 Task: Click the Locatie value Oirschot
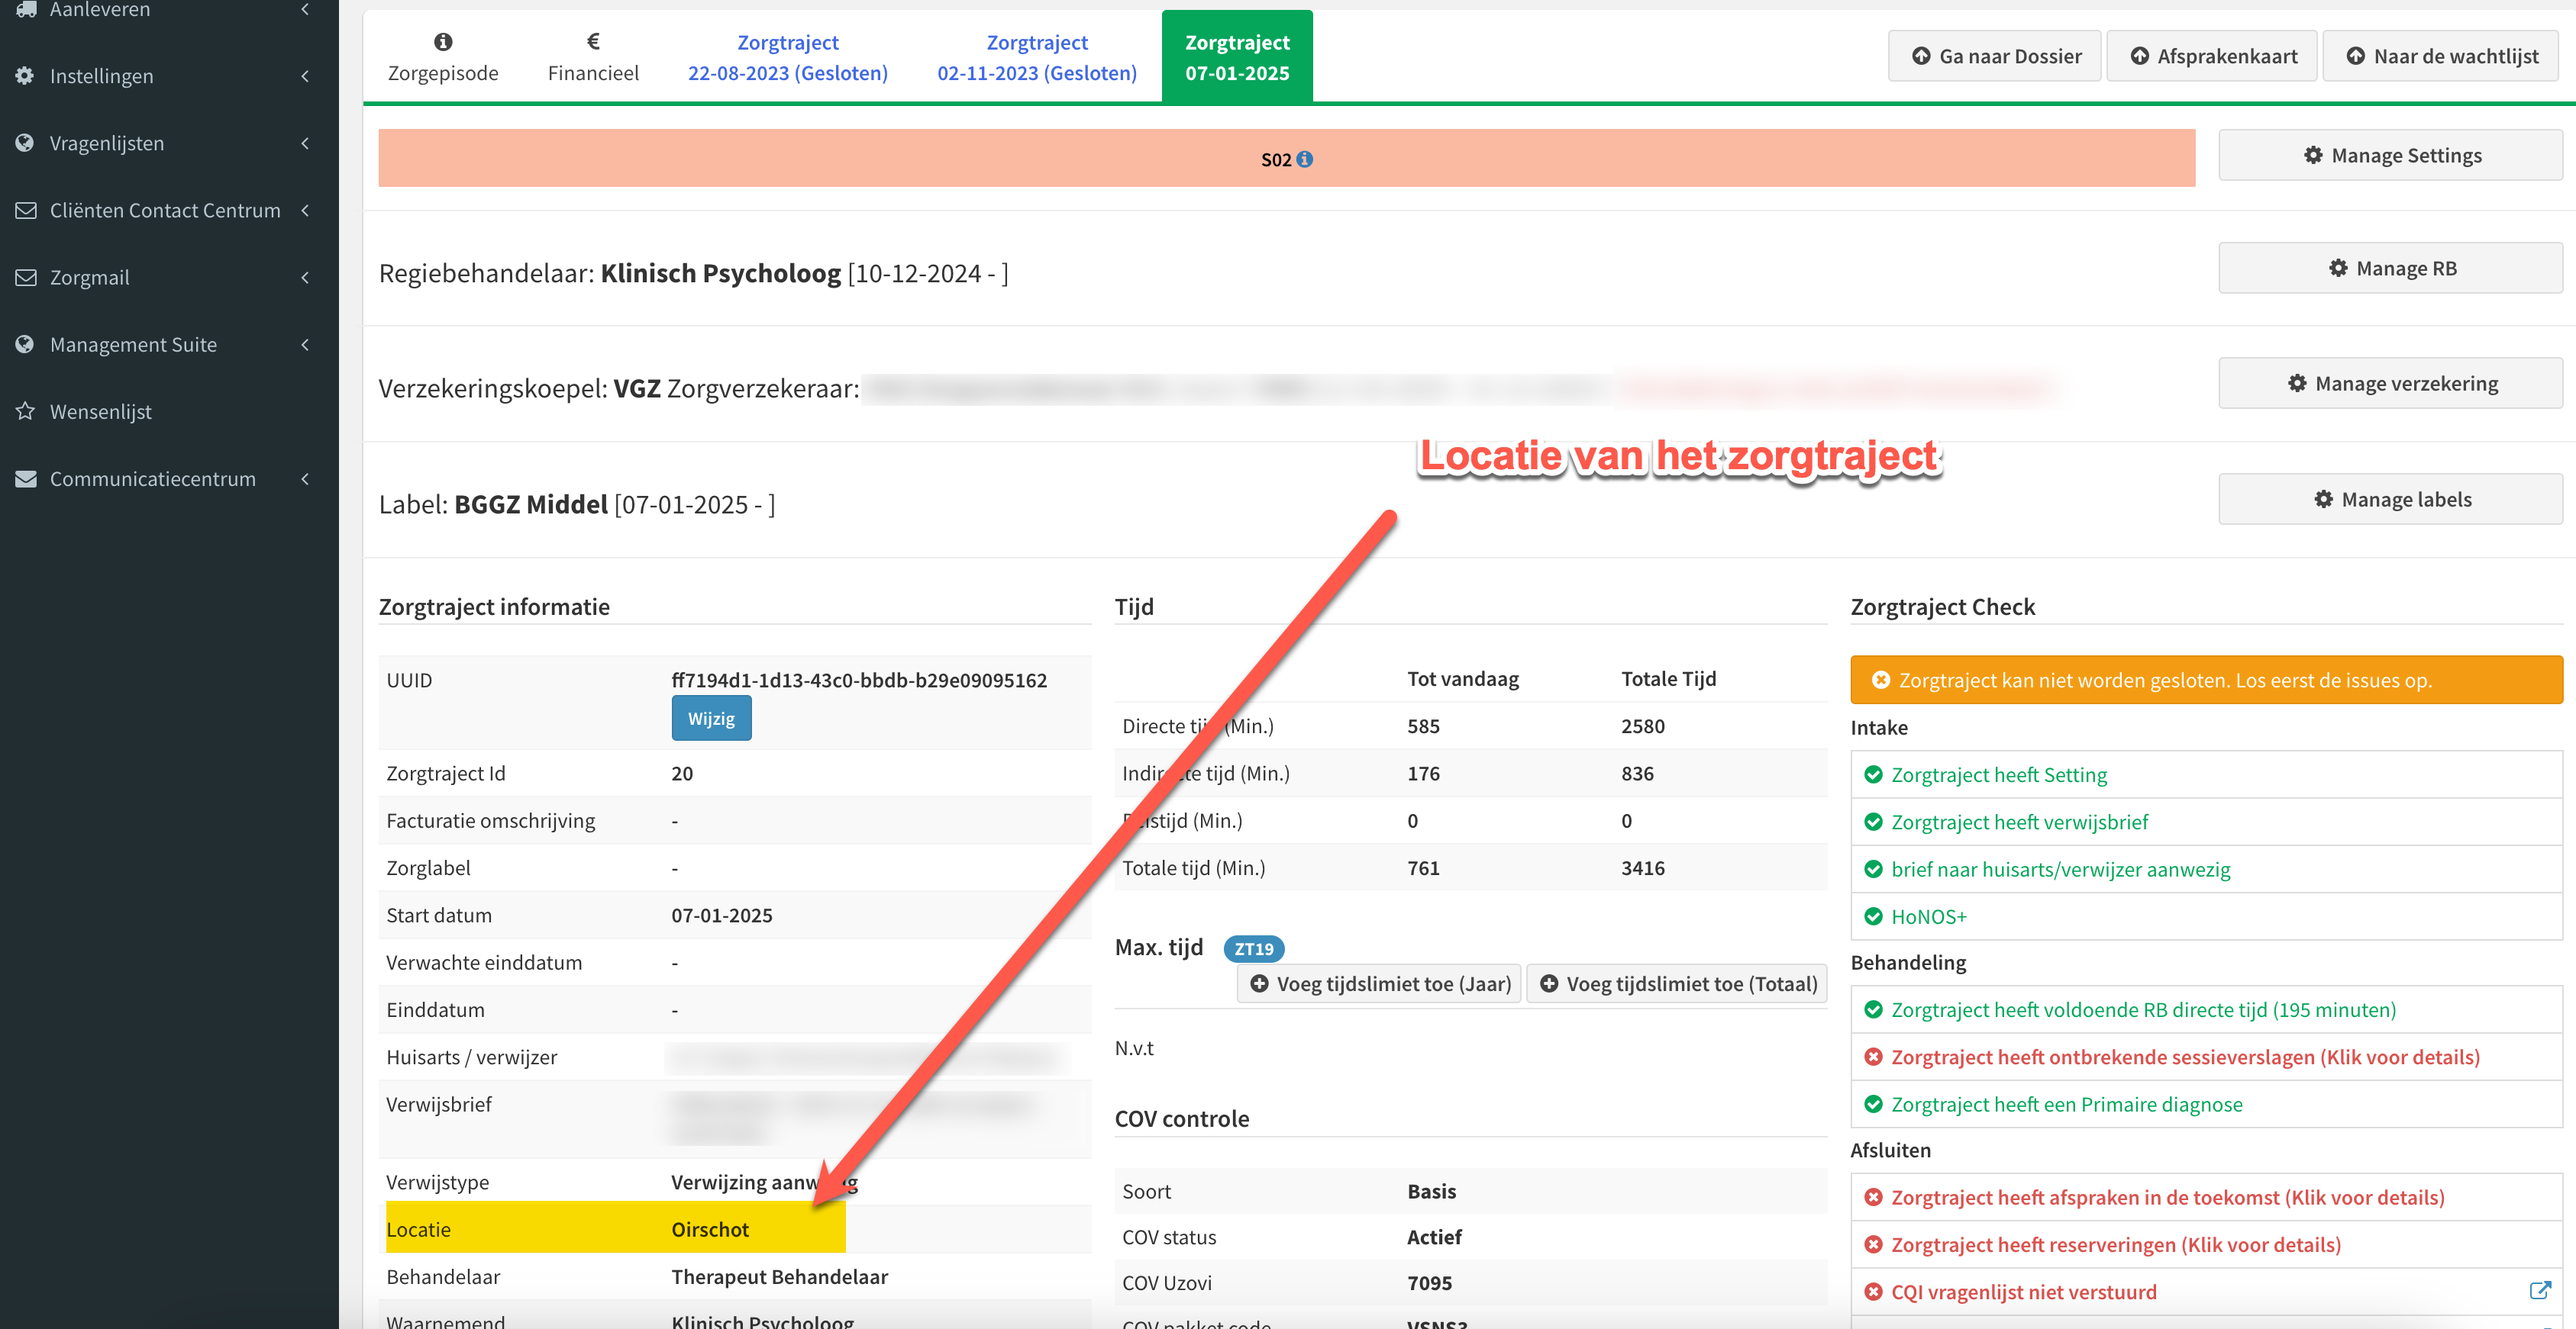(710, 1229)
